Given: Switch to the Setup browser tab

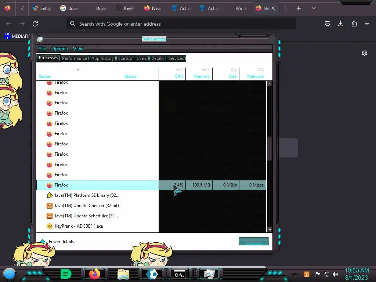Looking at the screenshot, I should [42, 8].
